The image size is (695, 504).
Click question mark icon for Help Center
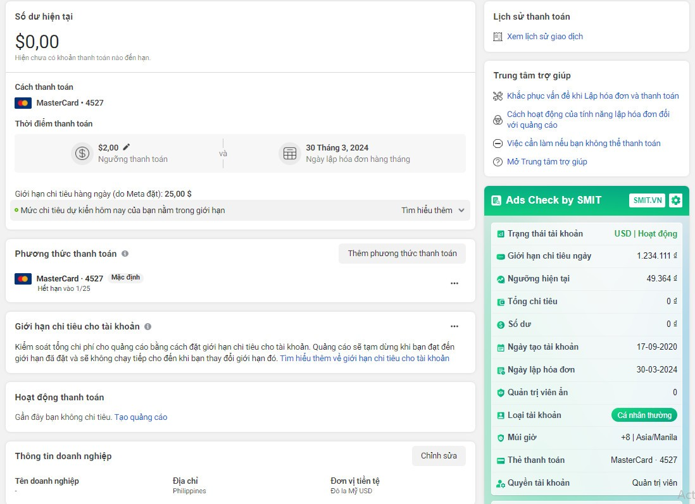pyautogui.click(x=498, y=162)
